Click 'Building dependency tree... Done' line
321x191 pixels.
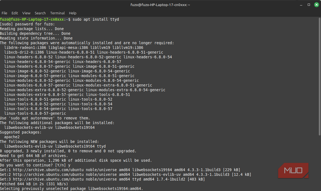(35, 34)
